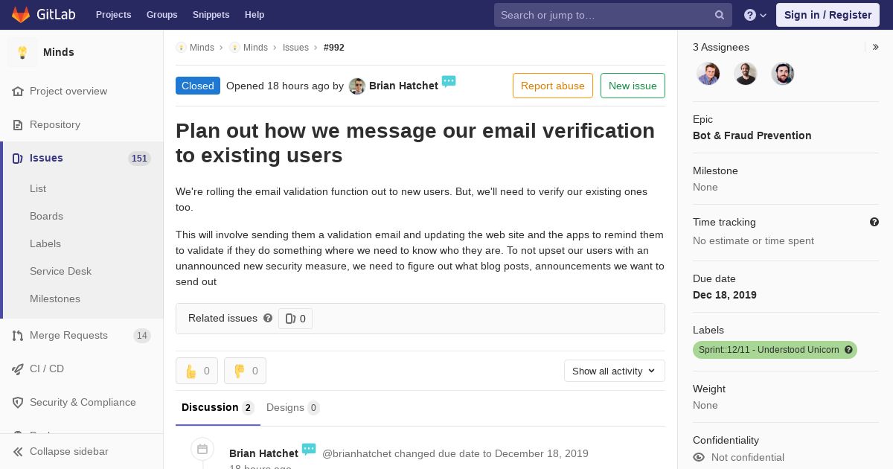Click the Merge Requests count badge 14
This screenshot has width=893, height=469.
tap(142, 335)
